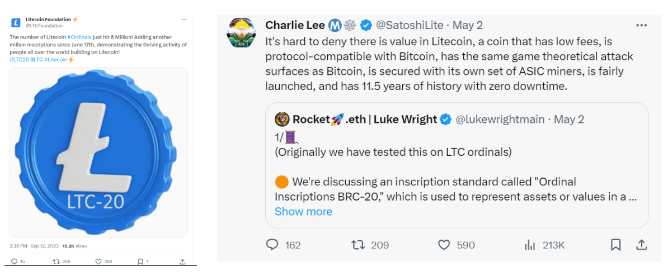This screenshot has height=277, width=668.
Task: Open Charlie Lee's profile avatar
Action: coord(241,32)
